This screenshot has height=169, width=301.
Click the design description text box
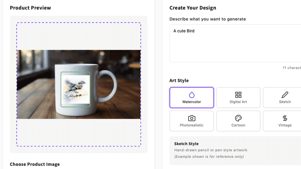tap(235, 43)
